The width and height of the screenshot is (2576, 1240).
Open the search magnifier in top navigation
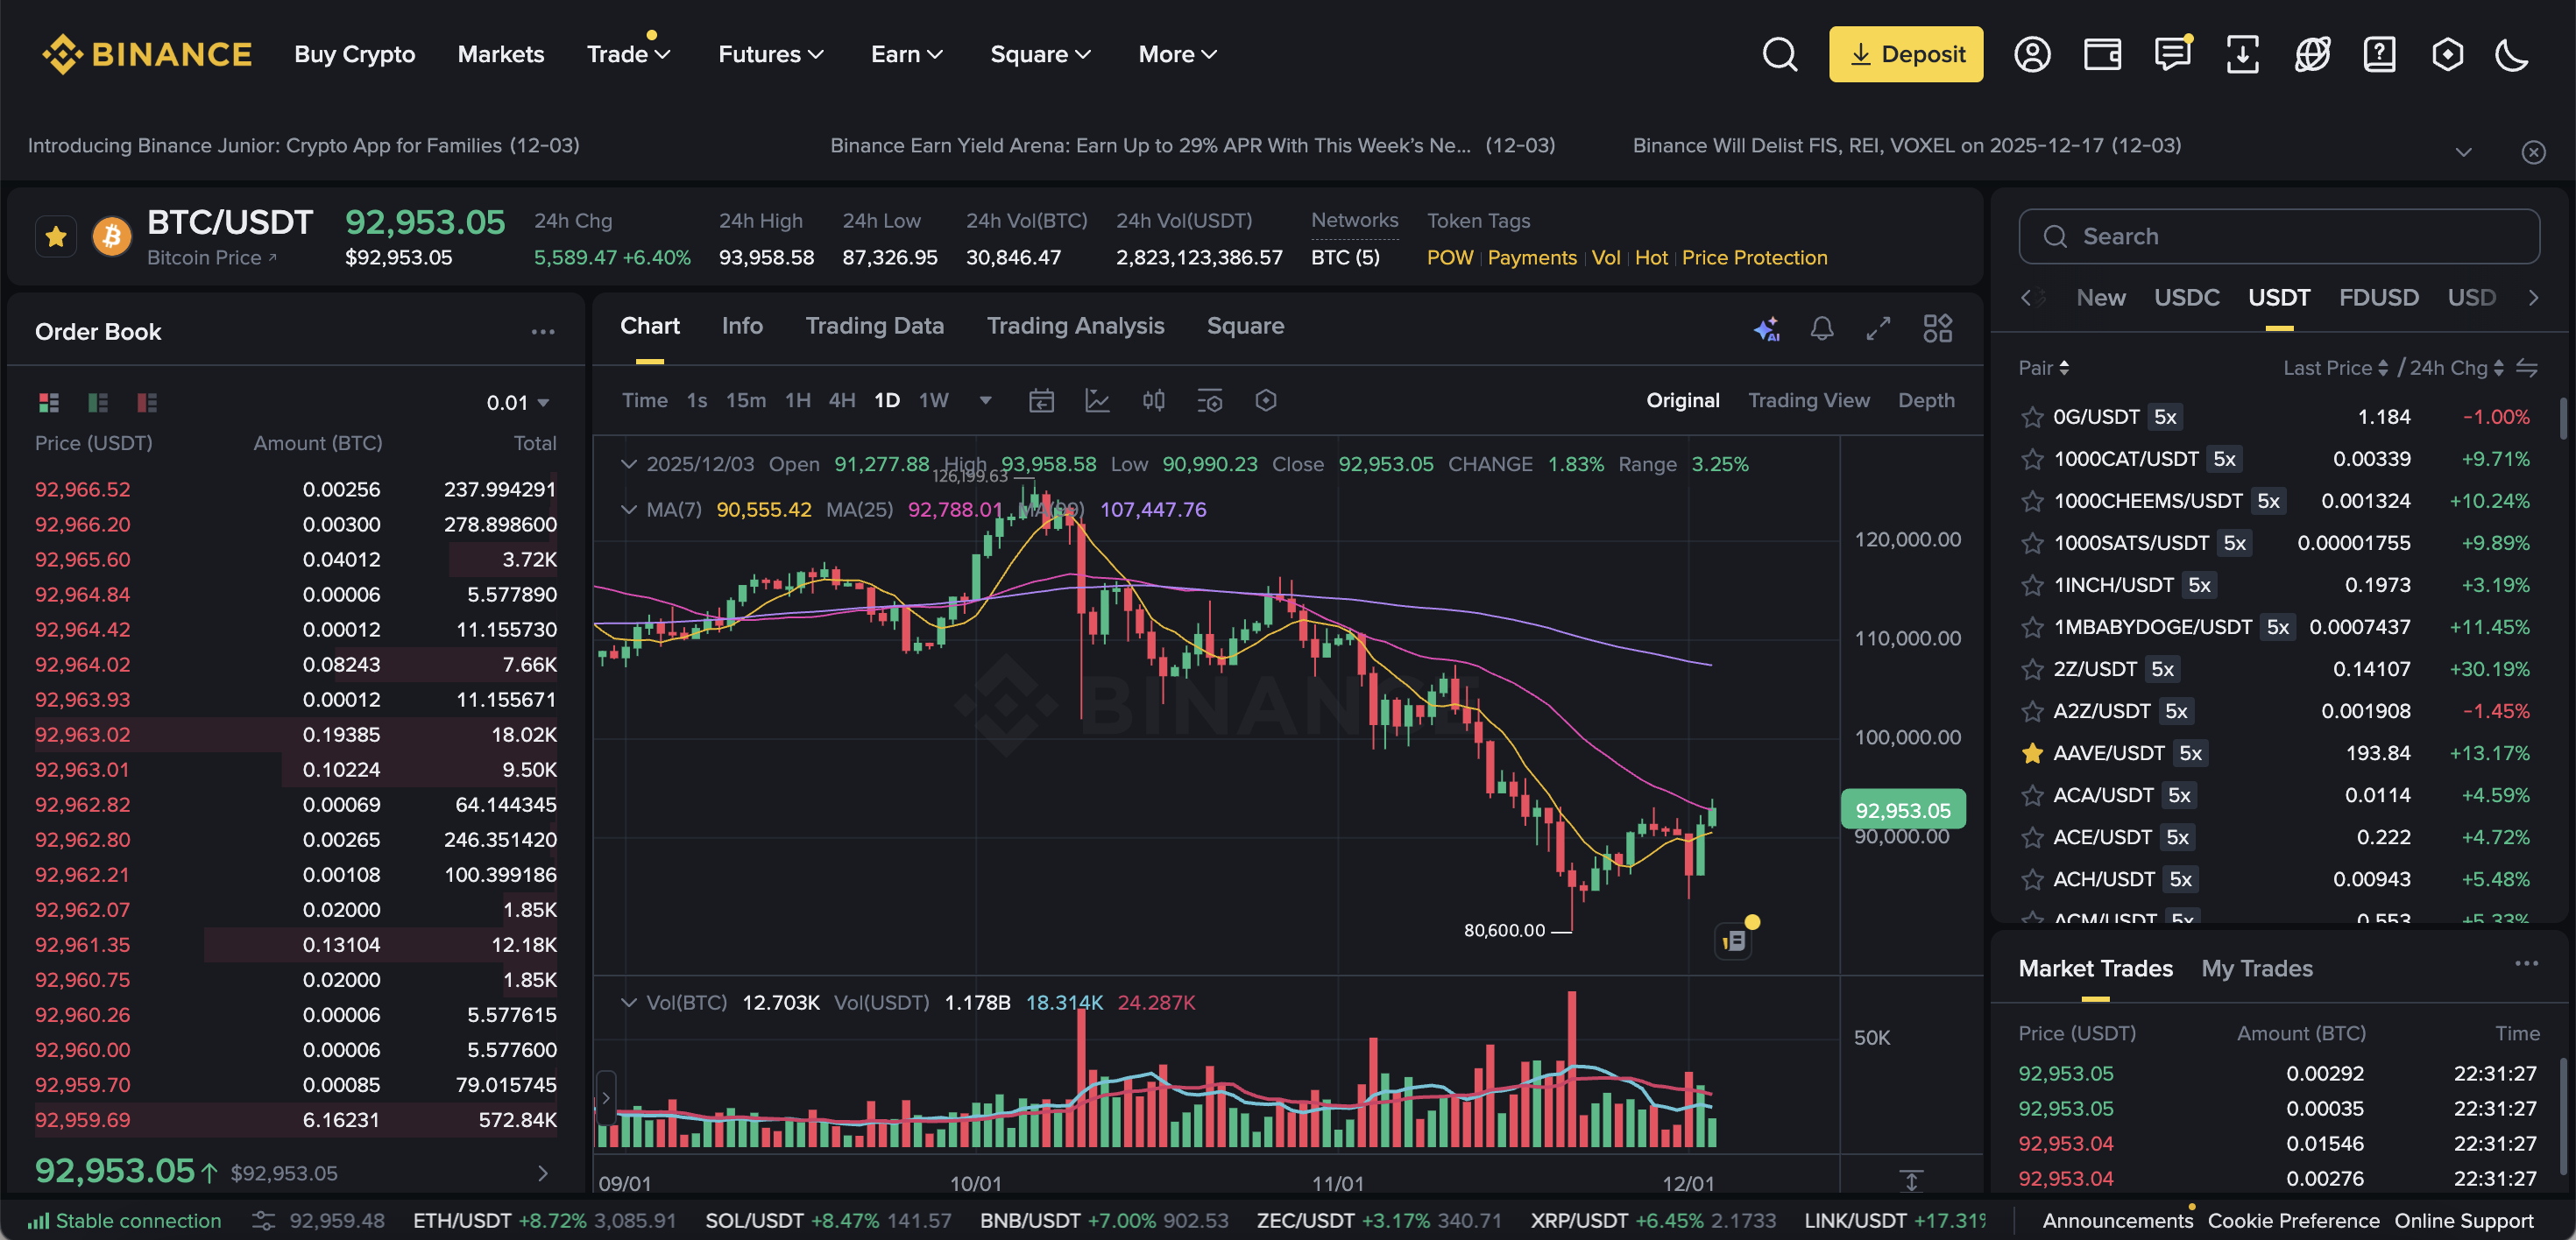[1779, 54]
